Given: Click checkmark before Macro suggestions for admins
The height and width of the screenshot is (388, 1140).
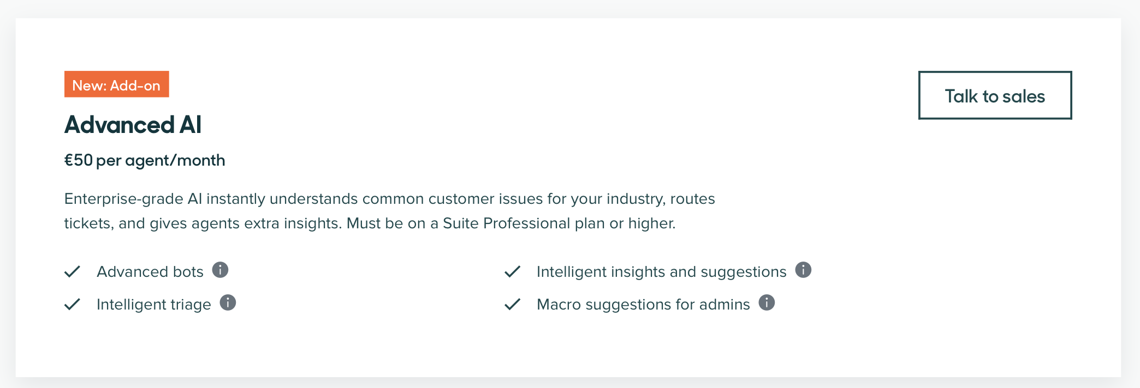Looking at the screenshot, I should pyautogui.click(x=512, y=304).
